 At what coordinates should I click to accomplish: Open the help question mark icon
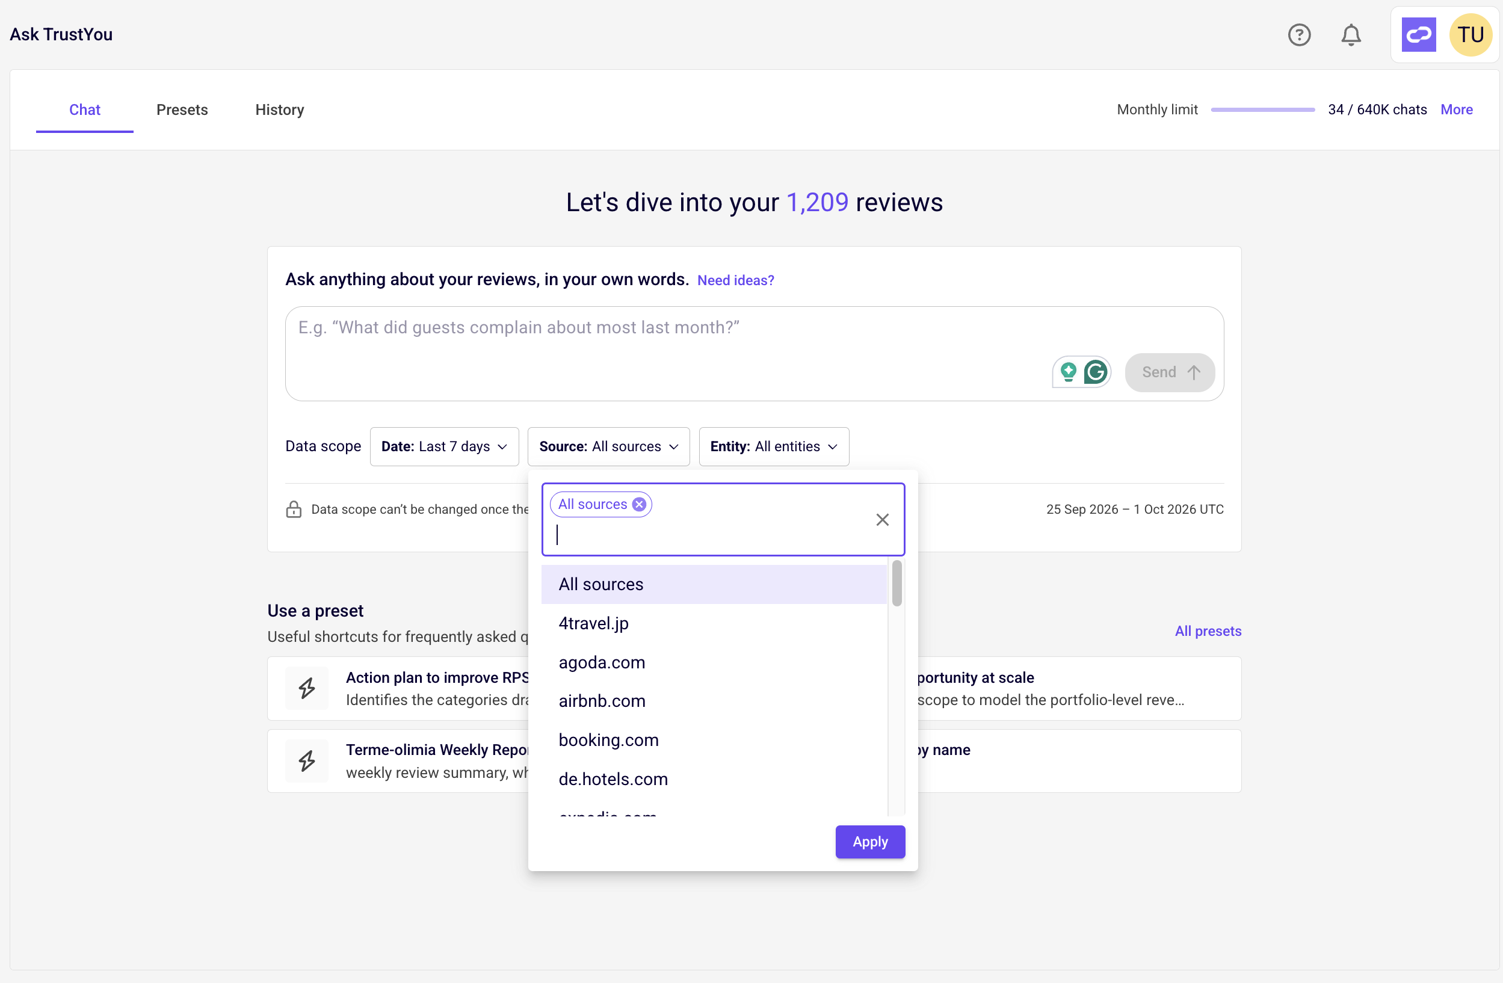(x=1299, y=35)
